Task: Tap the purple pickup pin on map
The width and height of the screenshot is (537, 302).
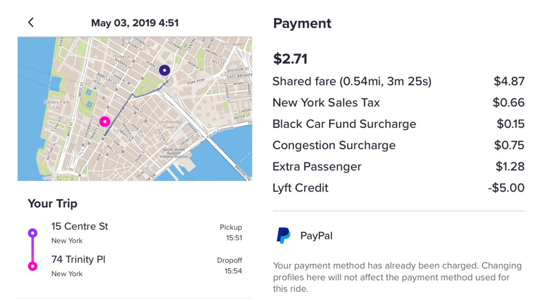Action: tap(165, 70)
